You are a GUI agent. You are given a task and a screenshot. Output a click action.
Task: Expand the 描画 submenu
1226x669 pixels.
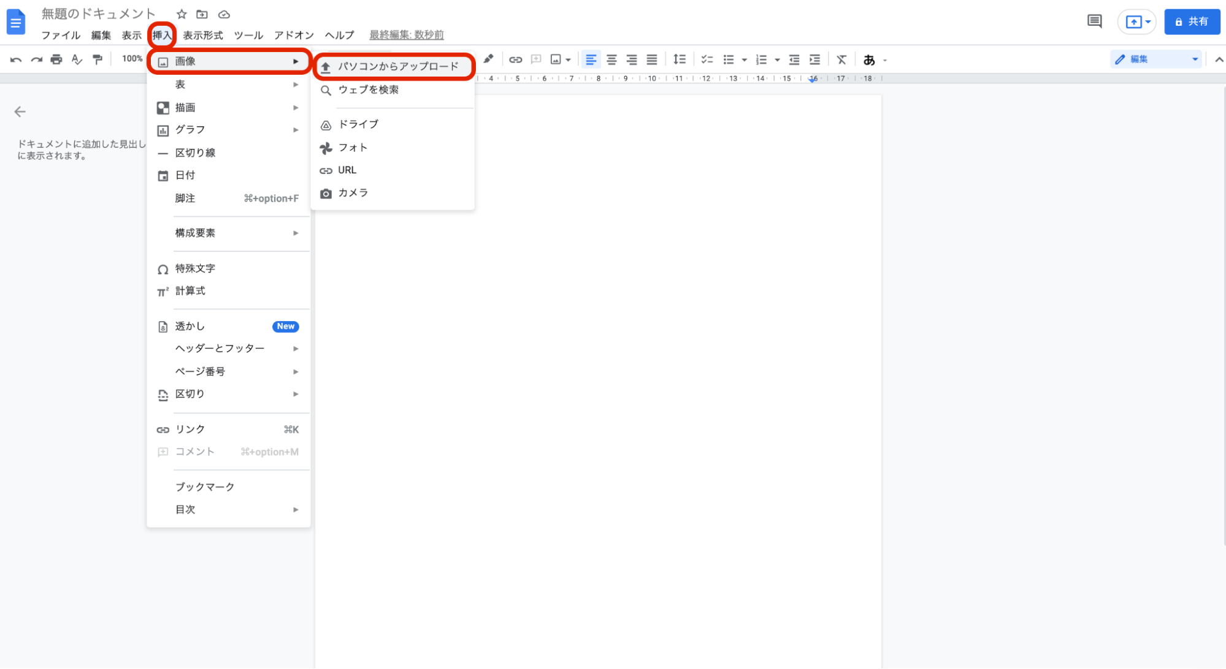[229, 108]
